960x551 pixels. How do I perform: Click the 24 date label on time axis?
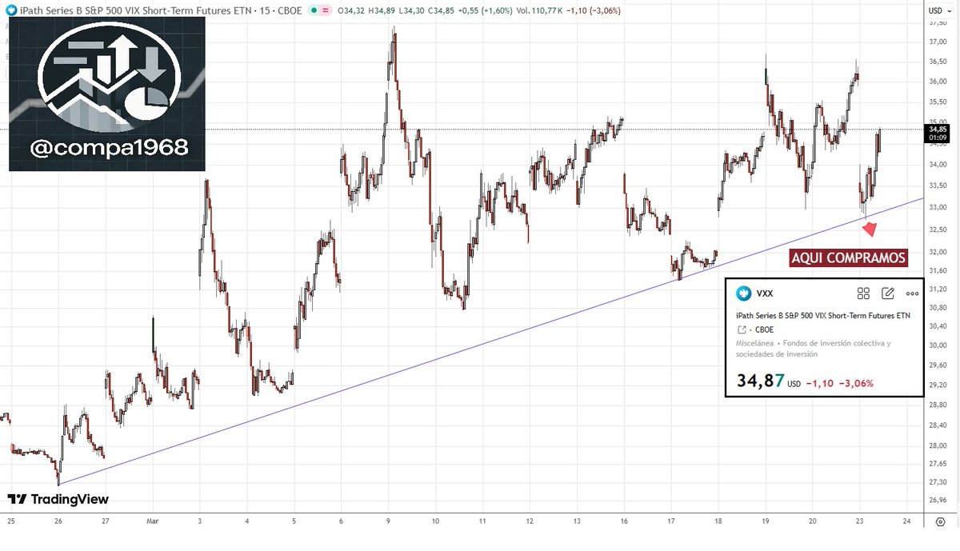(906, 521)
